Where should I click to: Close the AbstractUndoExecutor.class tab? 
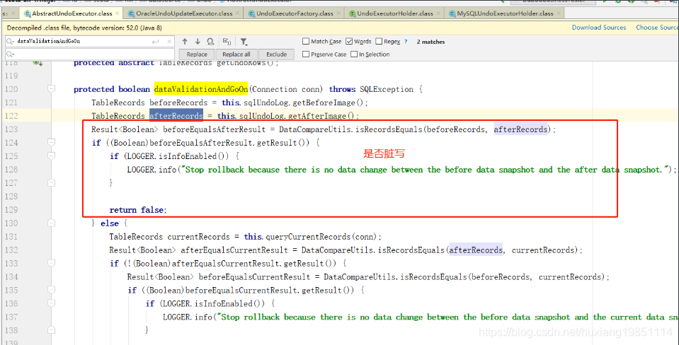click(119, 13)
